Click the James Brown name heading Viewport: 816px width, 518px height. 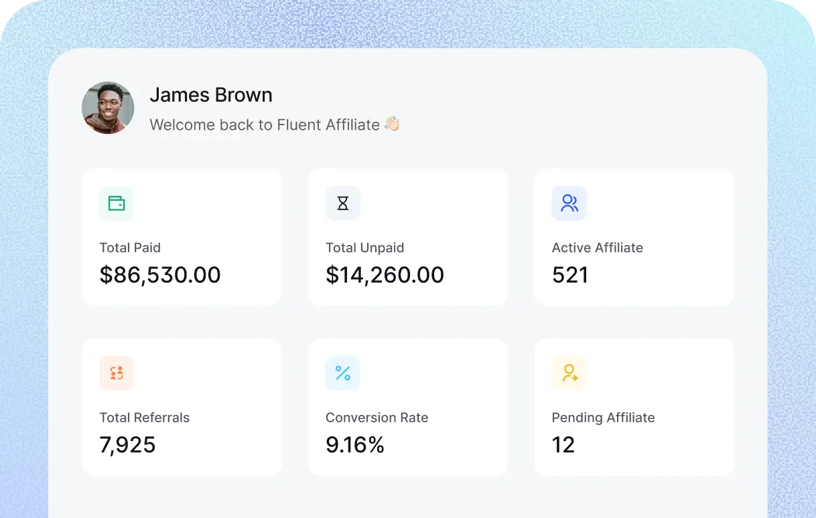pos(211,95)
